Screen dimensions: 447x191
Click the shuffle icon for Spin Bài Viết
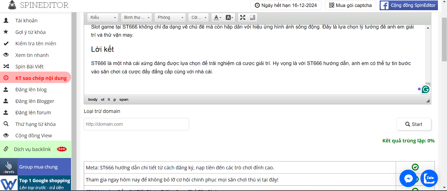click(x=6, y=66)
